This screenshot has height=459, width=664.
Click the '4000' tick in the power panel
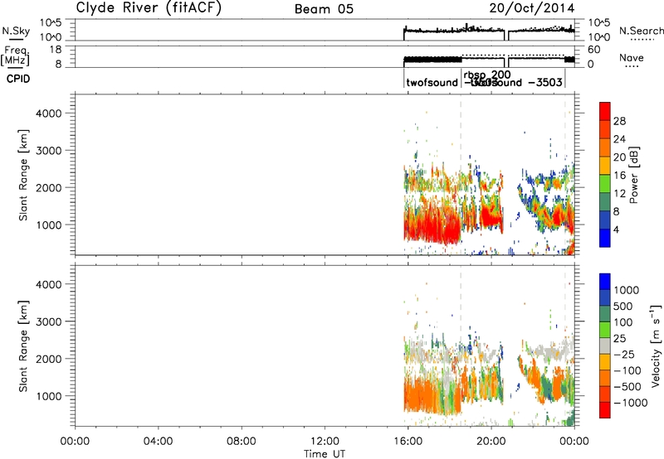coord(49,114)
